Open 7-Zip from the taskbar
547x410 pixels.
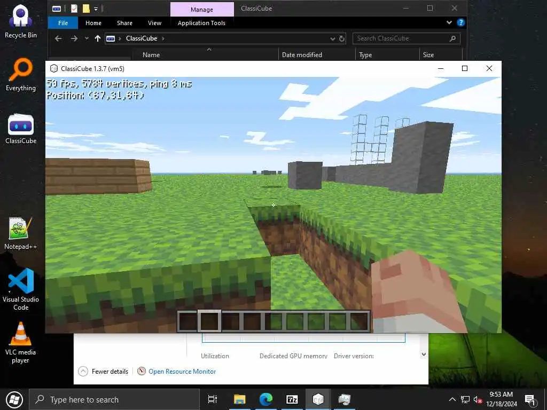pos(292,399)
